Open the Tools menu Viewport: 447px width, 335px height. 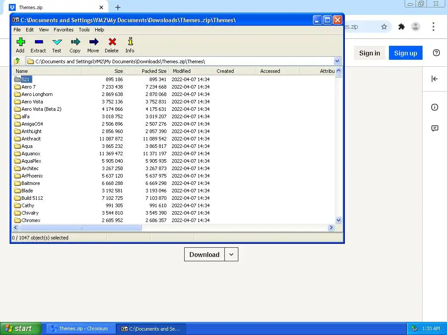pos(84,30)
